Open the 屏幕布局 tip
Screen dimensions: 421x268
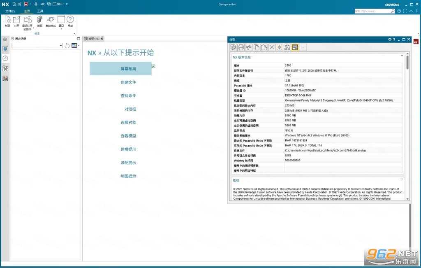click(120, 69)
